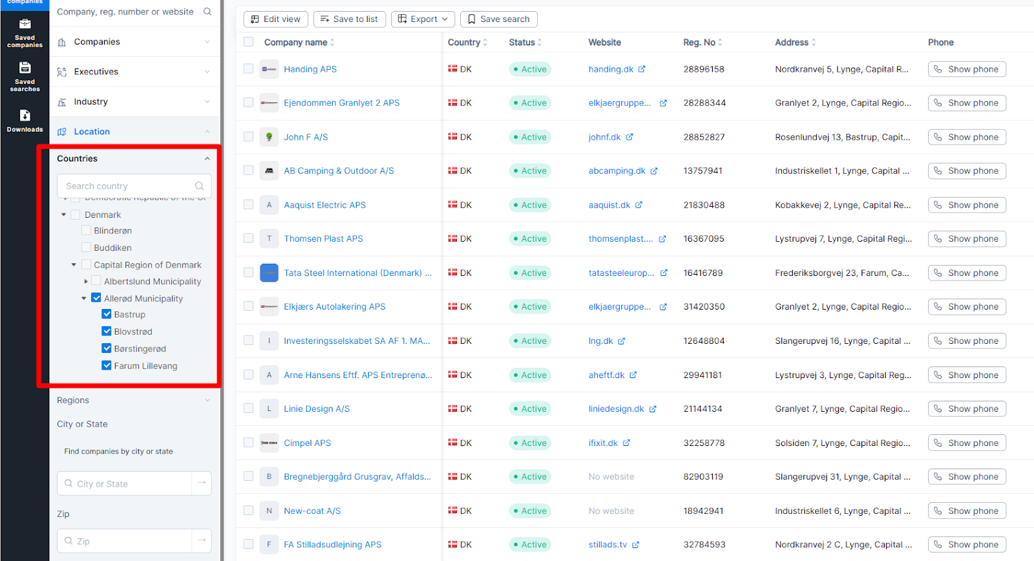1034x561 pixels.
Task: Focus the City or State input
Action: (x=125, y=483)
